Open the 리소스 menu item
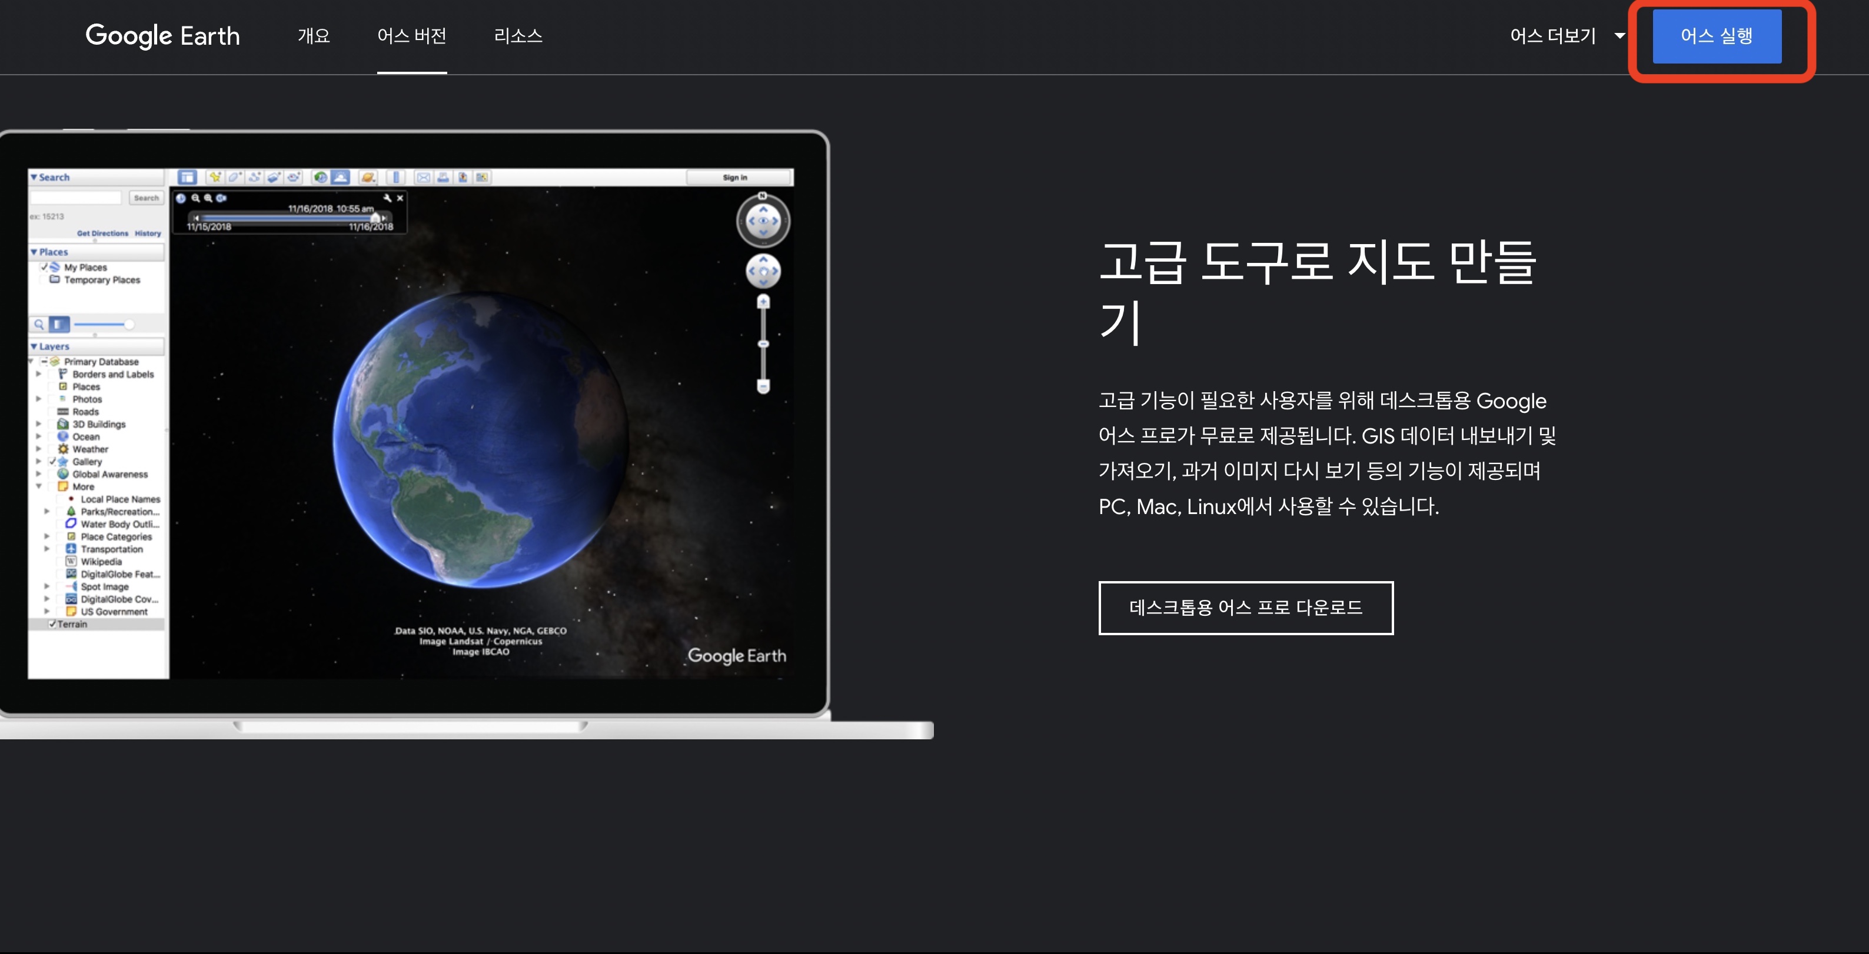Image resolution: width=1869 pixels, height=954 pixels. 518,35
